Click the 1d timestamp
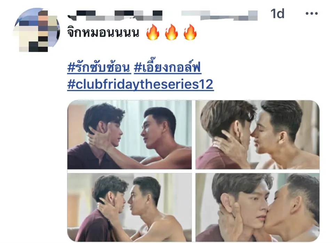The image size is (334, 243). (x=277, y=14)
